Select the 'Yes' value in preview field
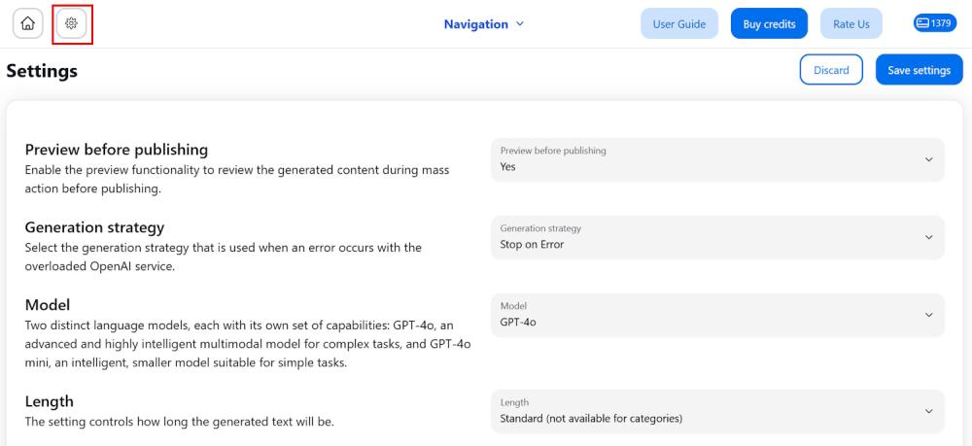Viewport: 972px width, 446px height. 507,166
